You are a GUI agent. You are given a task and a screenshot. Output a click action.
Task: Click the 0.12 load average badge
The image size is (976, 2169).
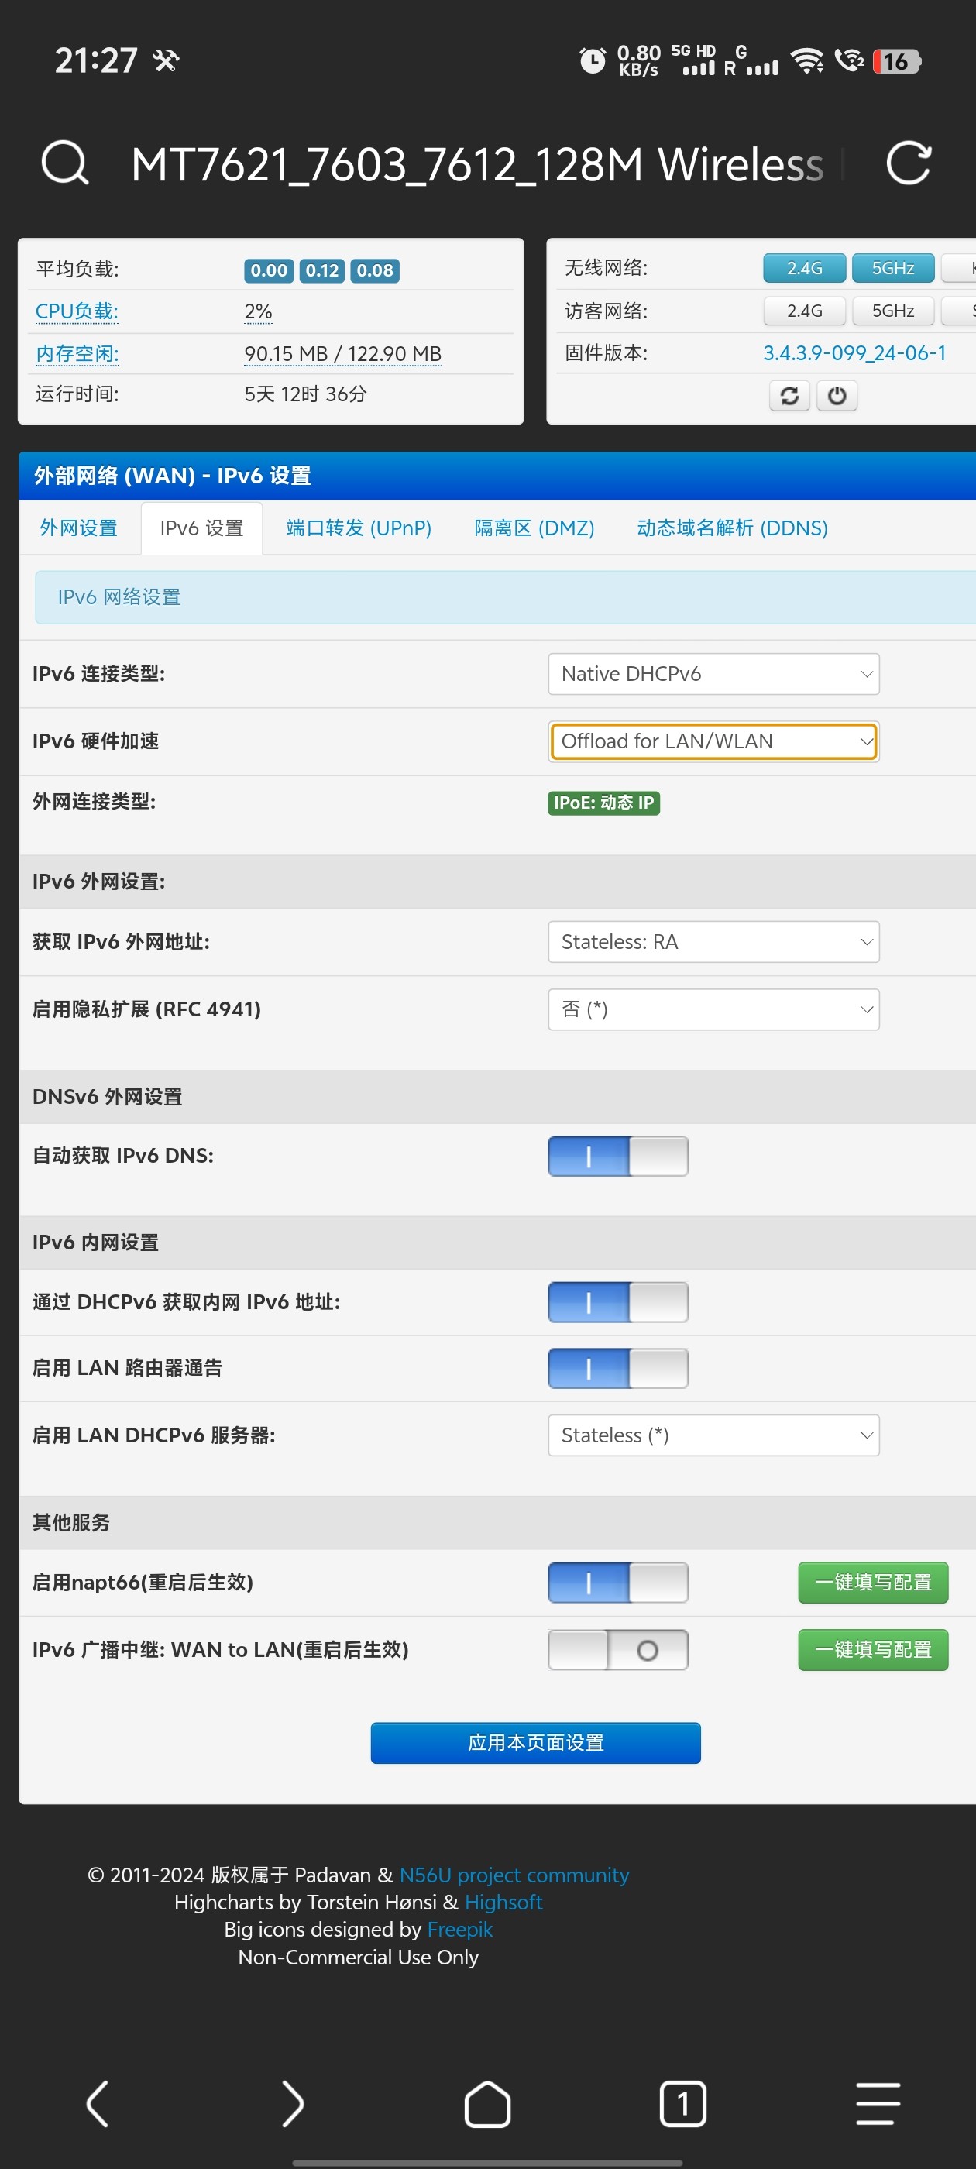[321, 270]
